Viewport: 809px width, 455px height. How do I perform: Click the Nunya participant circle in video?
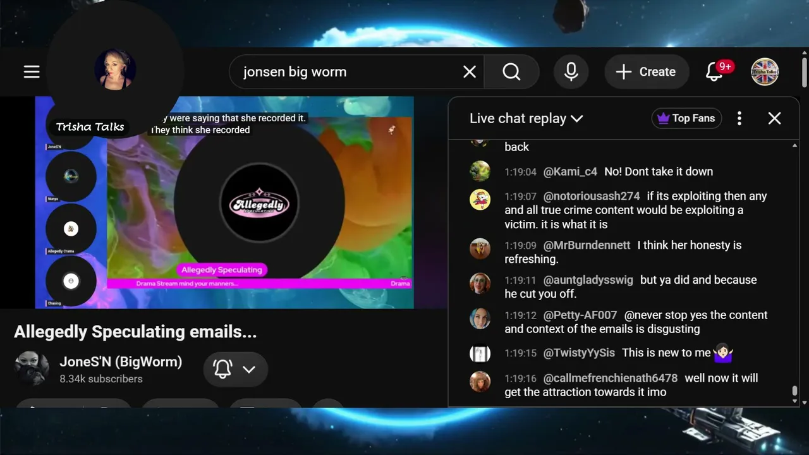pyautogui.click(x=71, y=177)
